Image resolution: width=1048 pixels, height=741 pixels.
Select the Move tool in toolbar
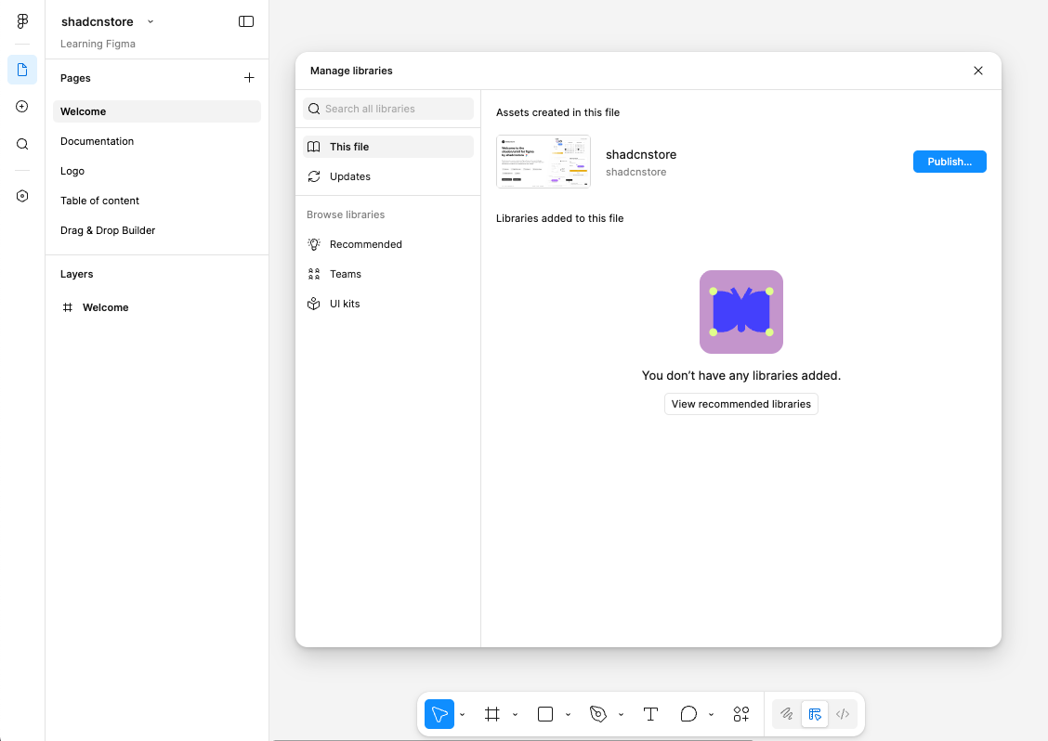click(439, 714)
